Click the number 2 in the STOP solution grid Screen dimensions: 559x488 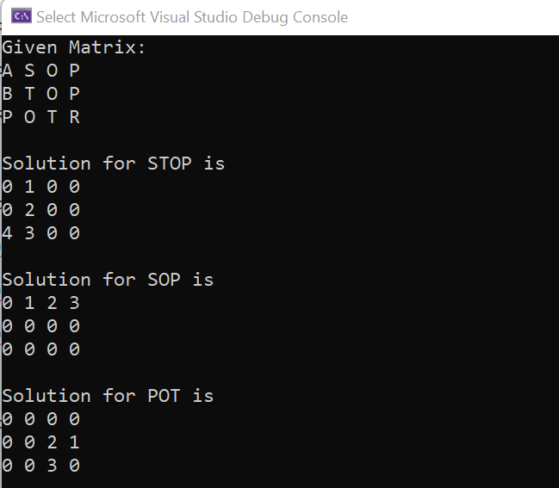[x=29, y=210]
